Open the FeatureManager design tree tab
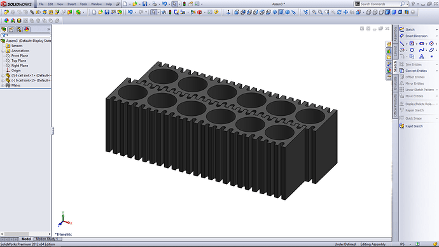439x247 pixels. (4, 29)
